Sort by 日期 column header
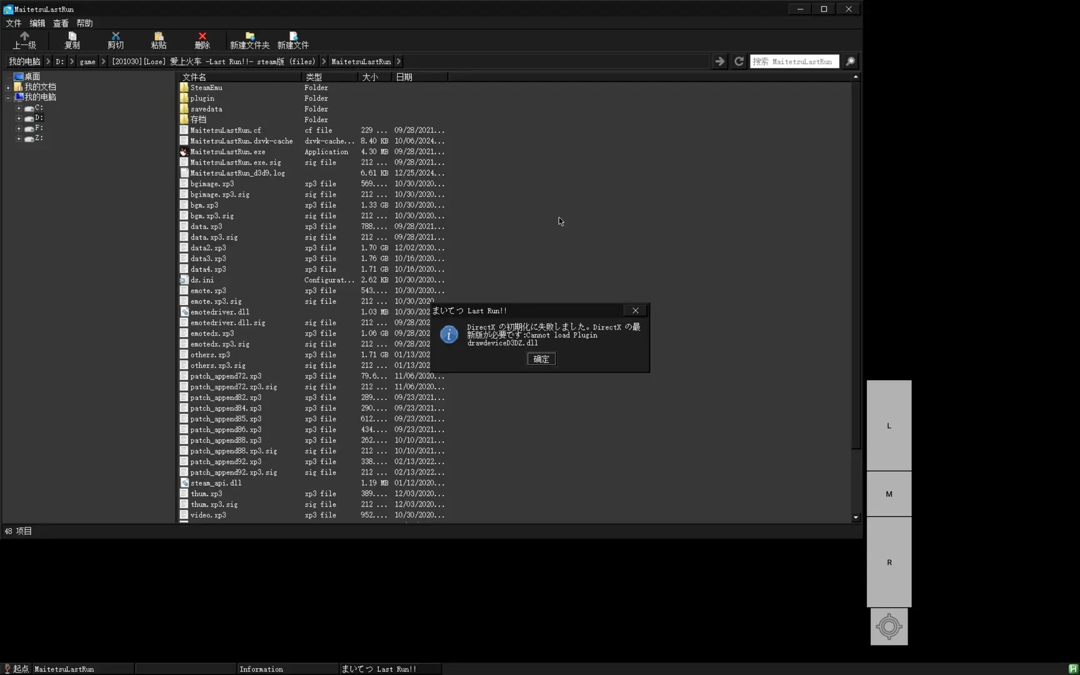This screenshot has height=675, width=1080. 419,77
